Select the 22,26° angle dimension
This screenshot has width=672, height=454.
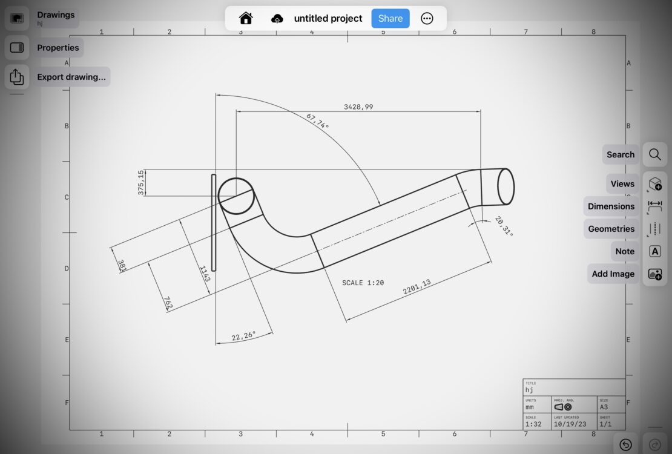pyautogui.click(x=243, y=336)
